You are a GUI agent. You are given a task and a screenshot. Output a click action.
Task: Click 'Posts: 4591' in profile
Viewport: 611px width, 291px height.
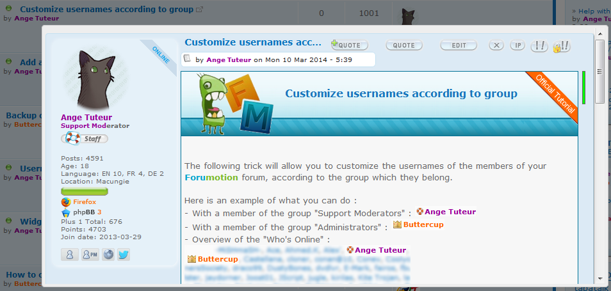(x=82, y=159)
